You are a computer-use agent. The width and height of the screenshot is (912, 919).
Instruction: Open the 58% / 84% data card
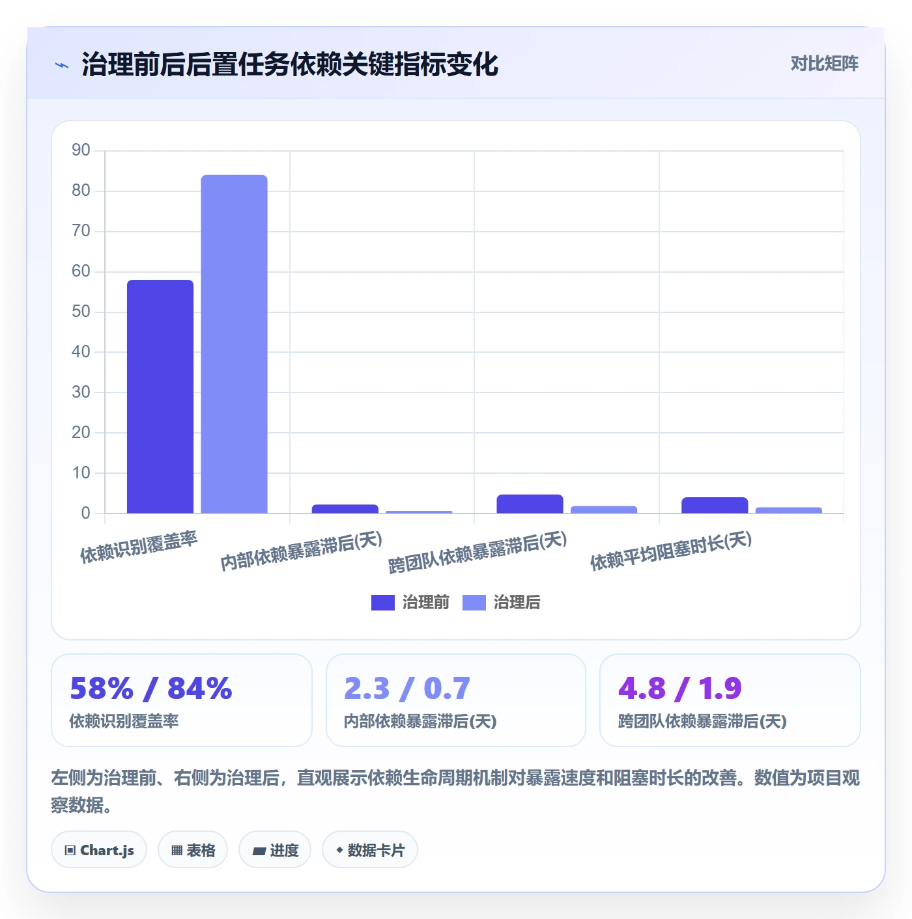pos(182,700)
